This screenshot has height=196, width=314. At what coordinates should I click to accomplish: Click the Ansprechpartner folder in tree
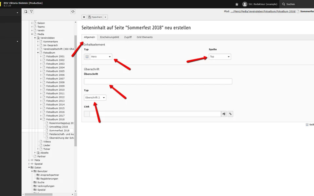(49, 175)
